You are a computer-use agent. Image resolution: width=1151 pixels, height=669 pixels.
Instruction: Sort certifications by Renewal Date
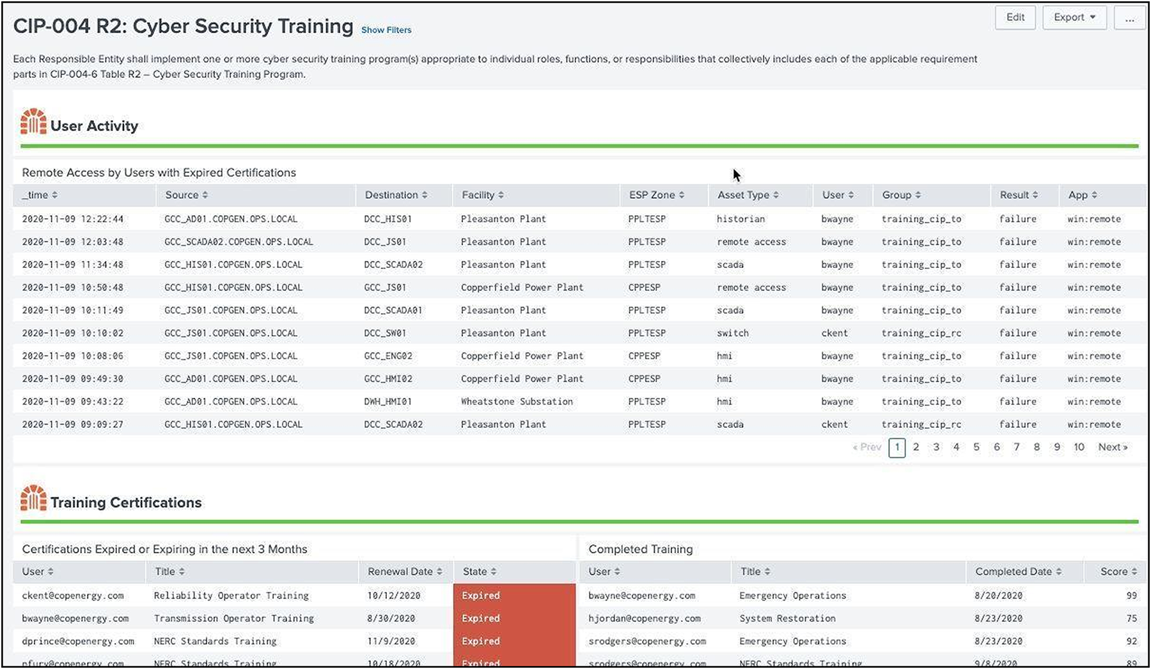[405, 572]
